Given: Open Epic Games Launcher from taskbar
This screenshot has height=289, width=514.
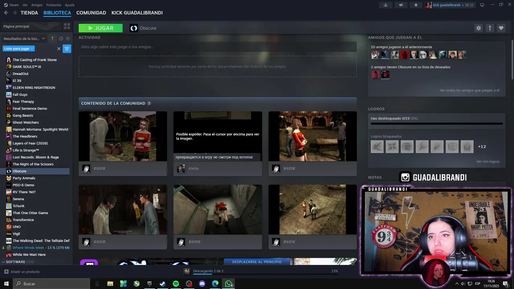Looking at the screenshot, I should [x=149, y=284].
